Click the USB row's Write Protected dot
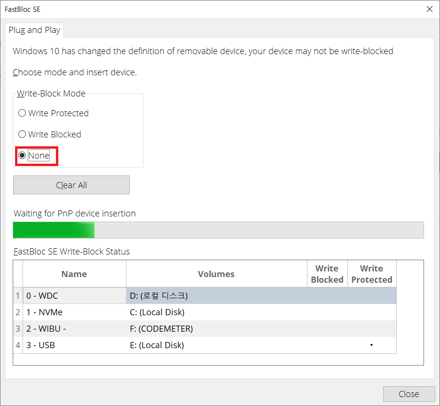 [x=371, y=345]
